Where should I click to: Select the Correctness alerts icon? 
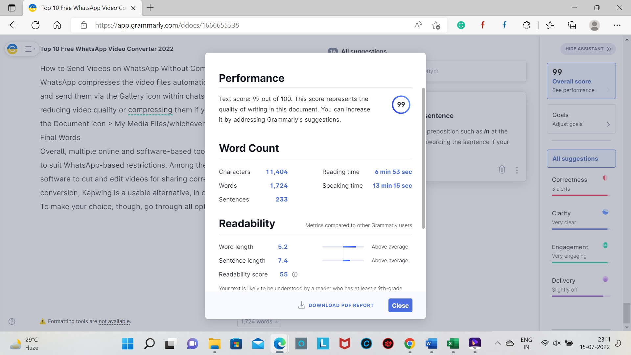click(x=605, y=178)
